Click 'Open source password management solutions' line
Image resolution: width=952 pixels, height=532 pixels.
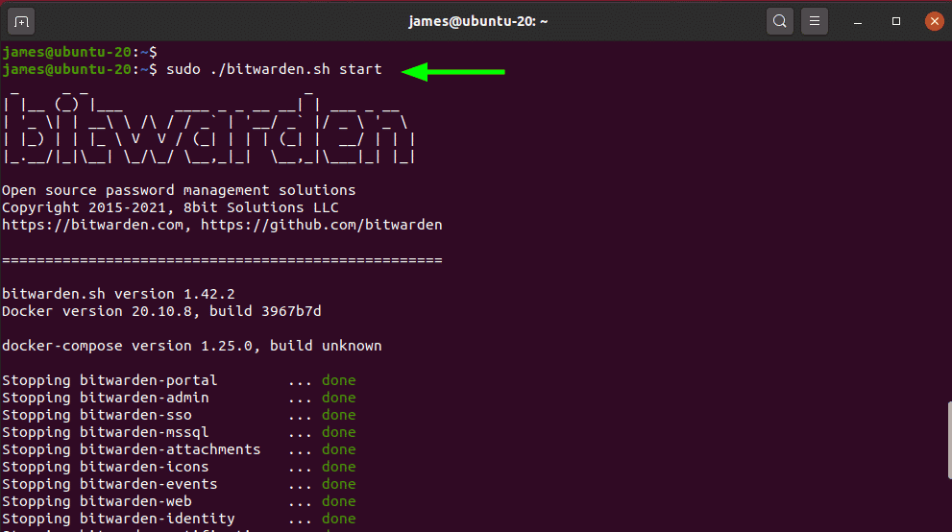tap(179, 190)
